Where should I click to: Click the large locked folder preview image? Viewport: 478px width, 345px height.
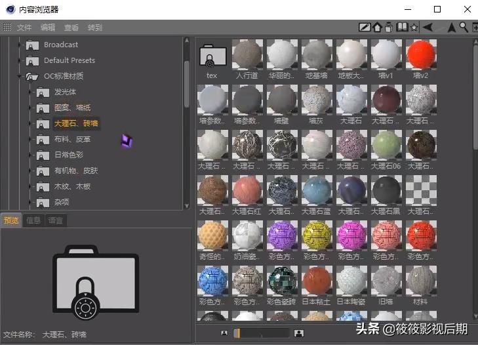click(96, 282)
